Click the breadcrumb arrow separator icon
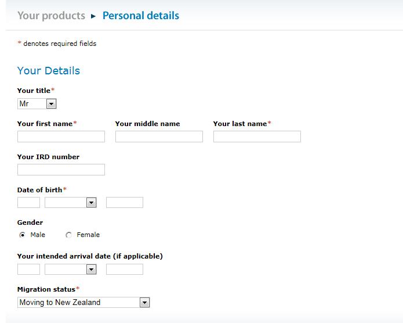Viewport: 403px width, 323px height. point(93,16)
